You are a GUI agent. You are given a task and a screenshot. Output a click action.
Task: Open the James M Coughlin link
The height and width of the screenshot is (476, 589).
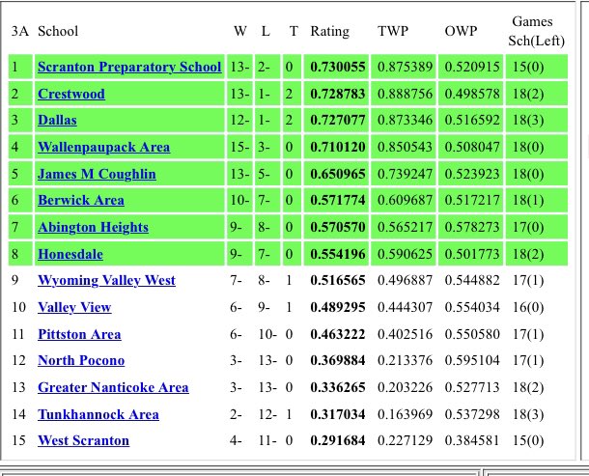(97, 174)
